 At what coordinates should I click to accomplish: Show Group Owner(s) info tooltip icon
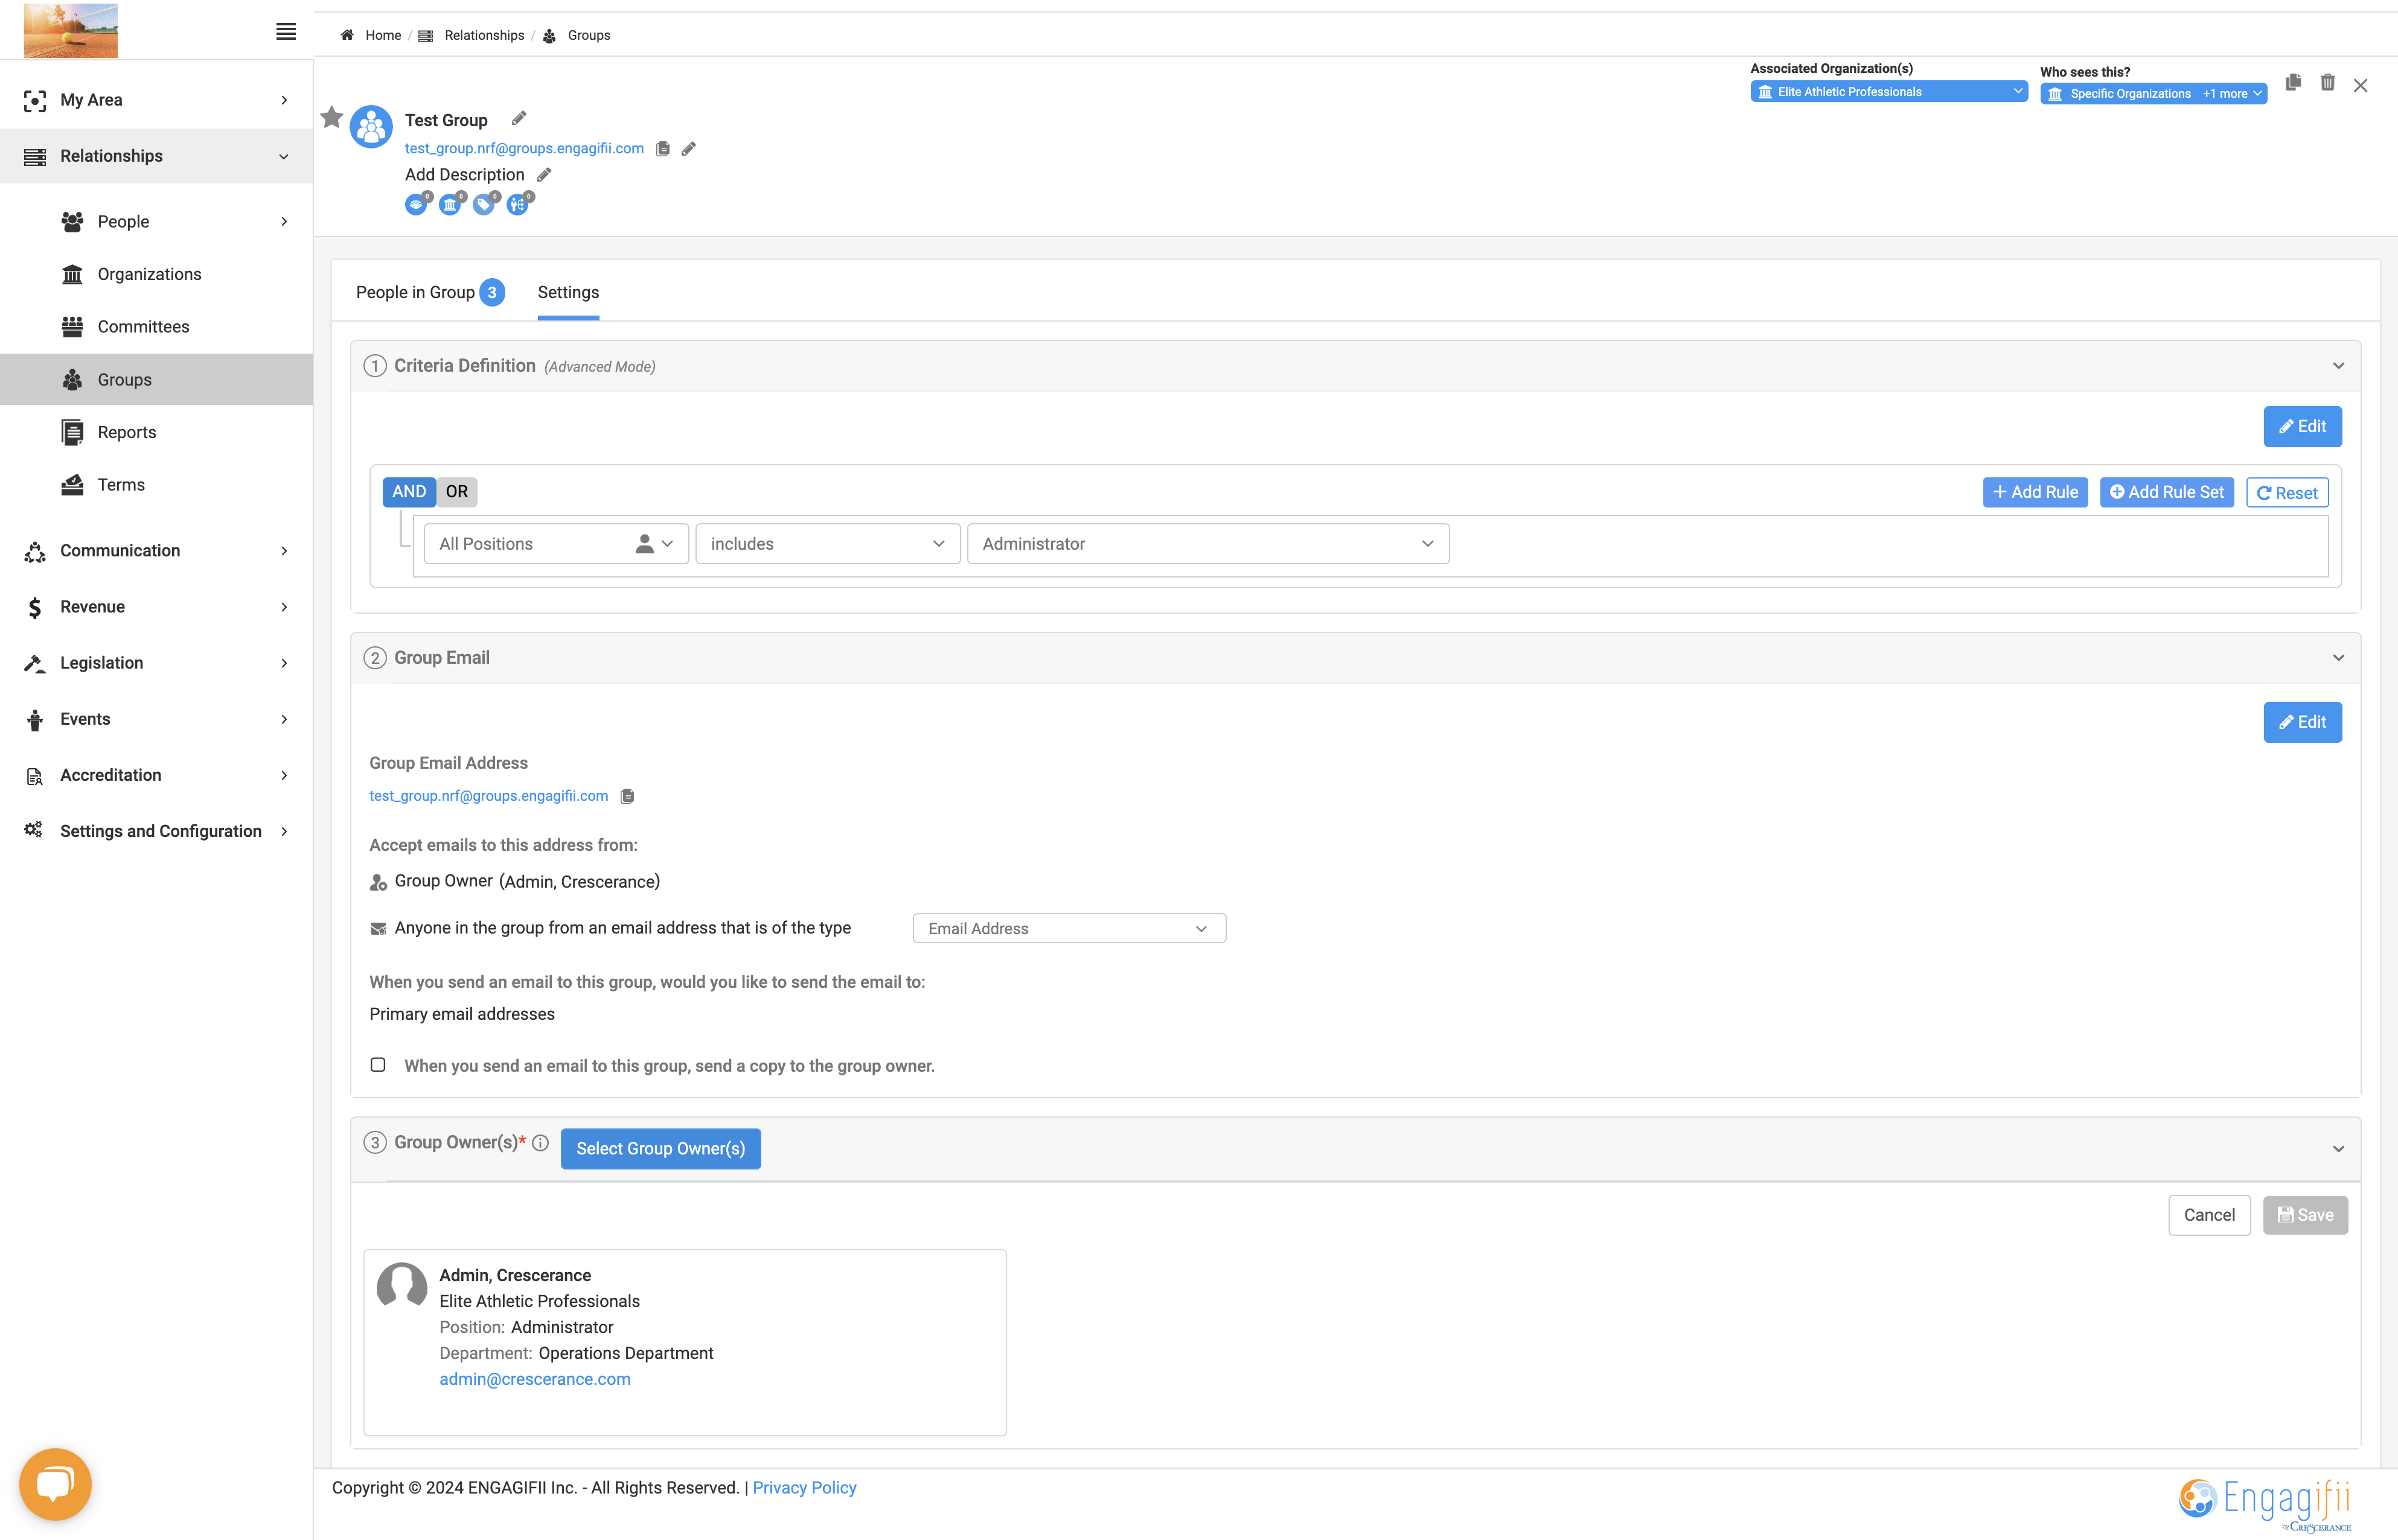pyautogui.click(x=540, y=1143)
